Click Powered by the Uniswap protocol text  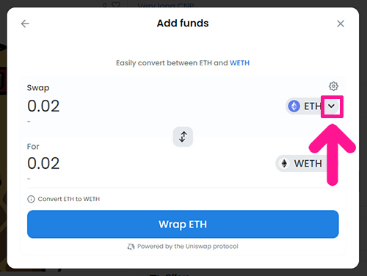tap(188, 246)
